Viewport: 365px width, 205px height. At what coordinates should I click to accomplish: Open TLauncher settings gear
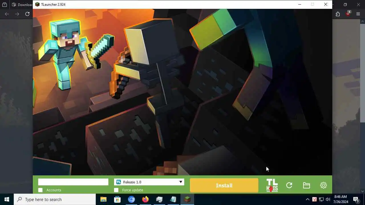point(323,185)
